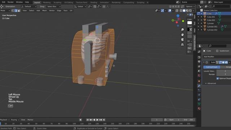The image size is (231, 130).
Task: Select Cylinder.002 in the outliner
Action: coord(212,30)
